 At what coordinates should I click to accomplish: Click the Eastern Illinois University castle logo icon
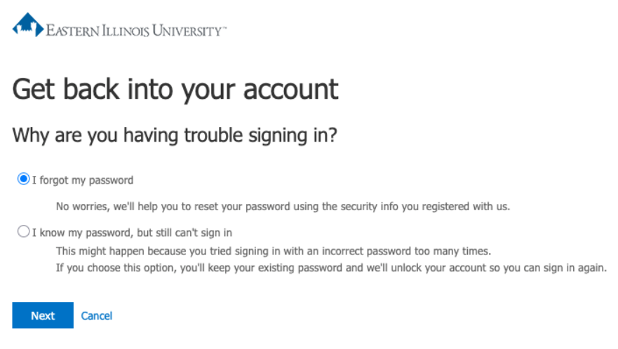point(28,25)
